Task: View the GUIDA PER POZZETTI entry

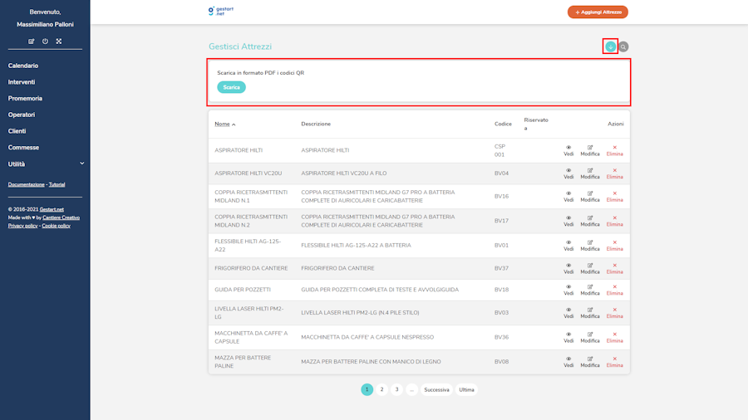Action: point(568,290)
